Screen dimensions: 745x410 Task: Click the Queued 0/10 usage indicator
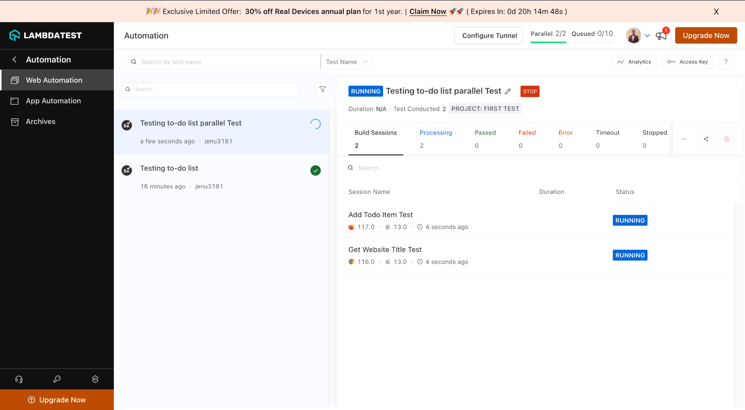click(592, 34)
